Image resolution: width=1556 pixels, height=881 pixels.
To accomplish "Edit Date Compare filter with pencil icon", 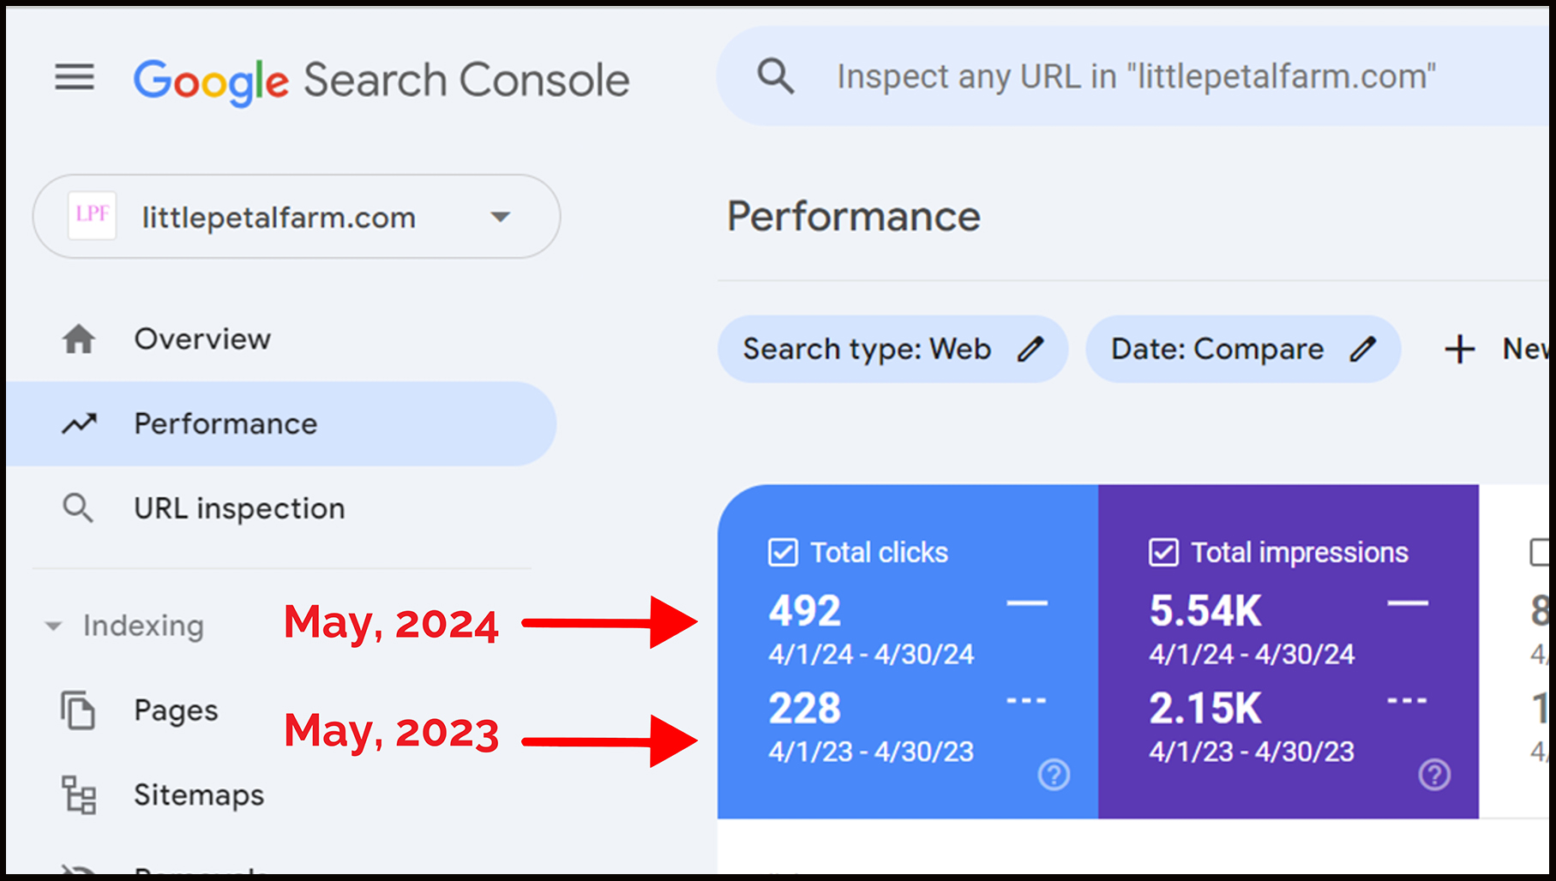I will [1362, 349].
